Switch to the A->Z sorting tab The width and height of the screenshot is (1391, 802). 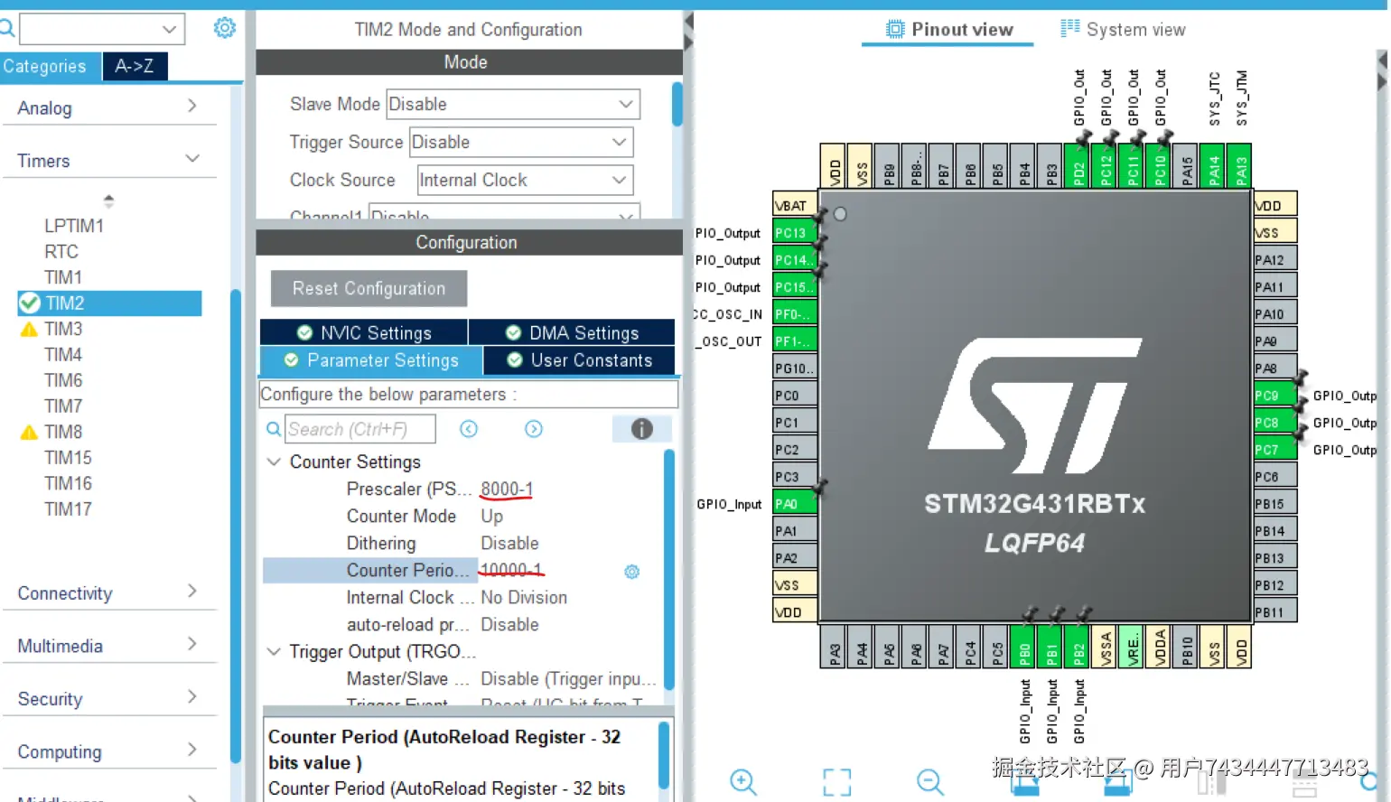[135, 66]
